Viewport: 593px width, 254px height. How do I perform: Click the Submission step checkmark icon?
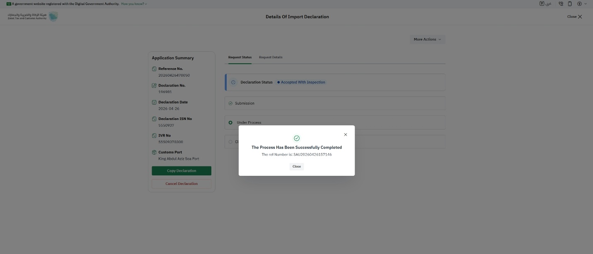coord(230,103)
